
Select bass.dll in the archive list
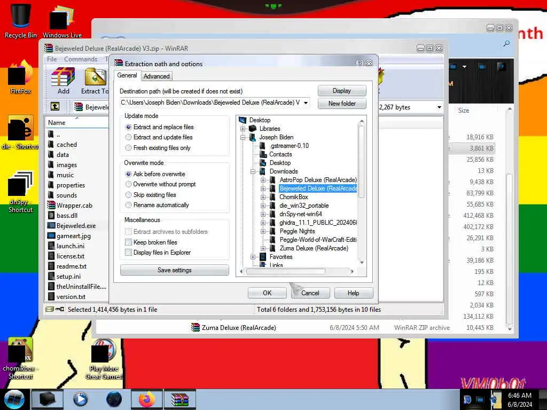(x=67, y=216)
